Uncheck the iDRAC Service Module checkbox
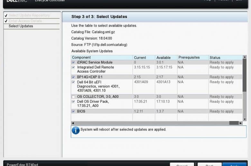This screenshot has width=251, height=166. (x=73, y=62)
